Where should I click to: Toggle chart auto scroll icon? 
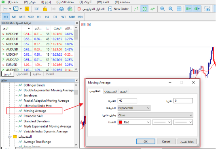tap(188, 9)
